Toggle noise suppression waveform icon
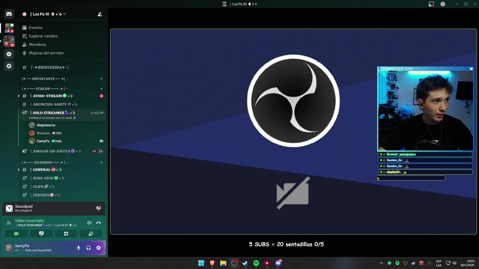The image size is (479, 269). click(x=89, y=223)
